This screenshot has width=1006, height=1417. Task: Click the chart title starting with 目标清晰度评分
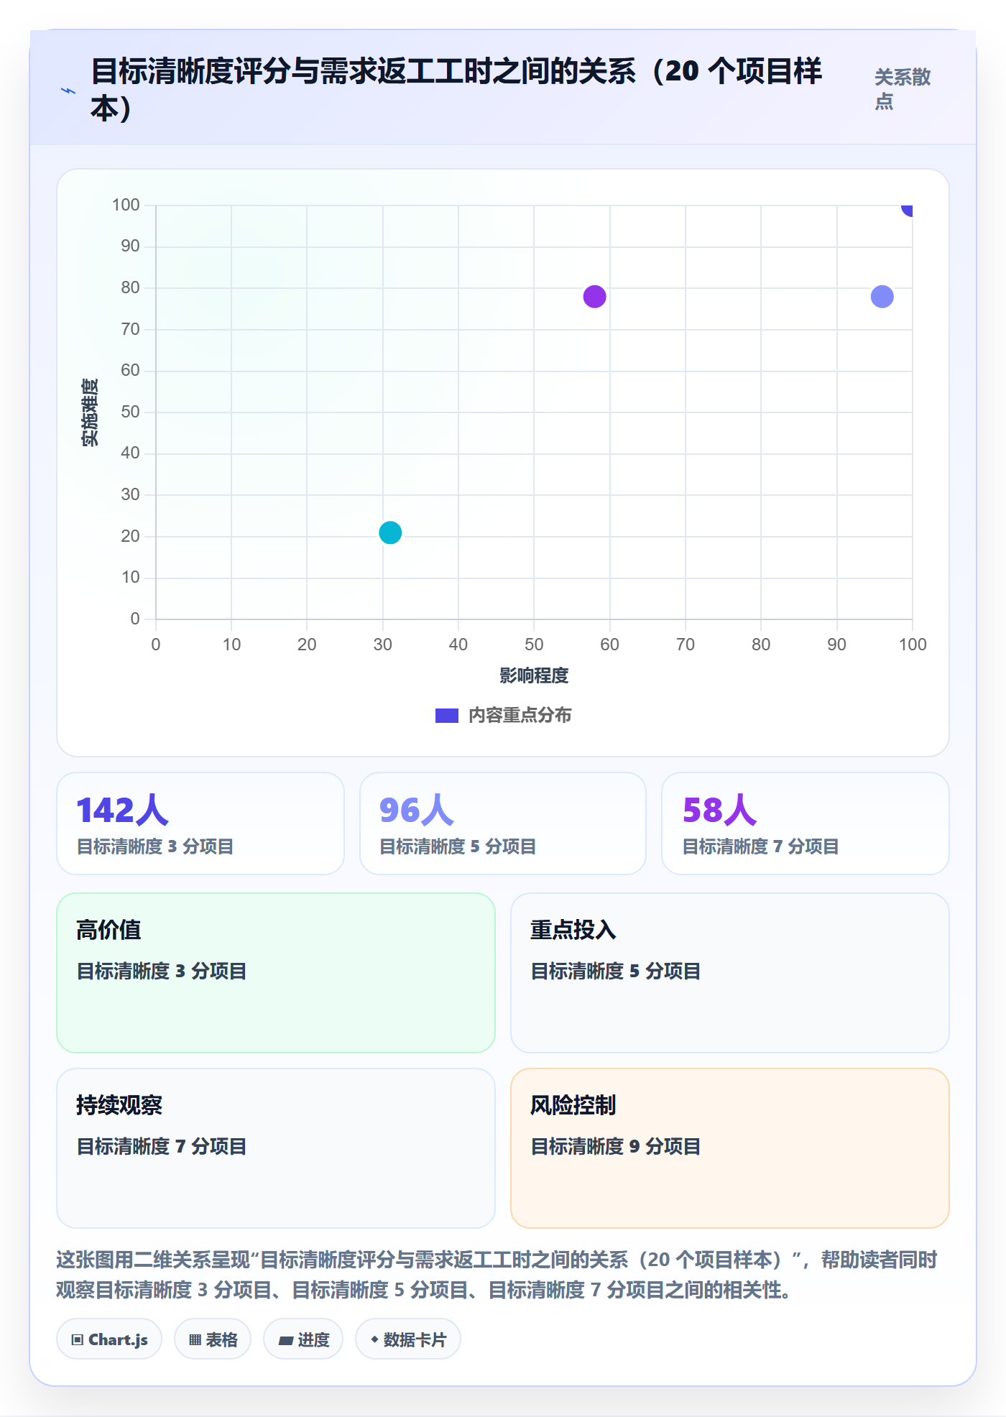tap(457, 89)
